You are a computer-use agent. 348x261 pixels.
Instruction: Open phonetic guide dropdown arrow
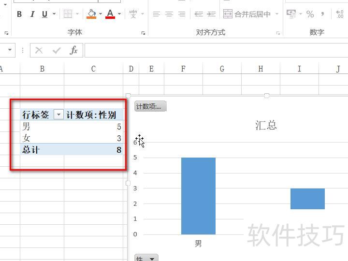click(143, 14)
